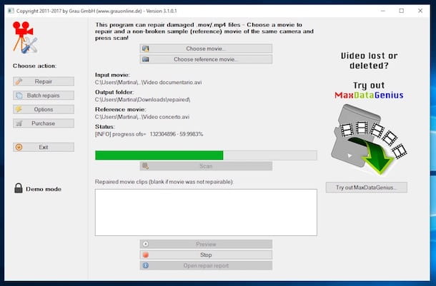Click the Demo mode padlock icon

(19, 188)
